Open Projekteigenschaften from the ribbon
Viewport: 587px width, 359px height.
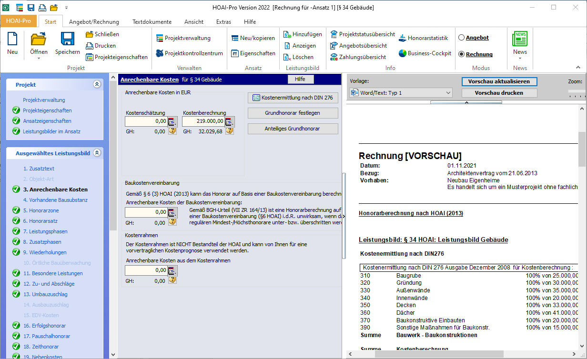[x=117, y=57]
